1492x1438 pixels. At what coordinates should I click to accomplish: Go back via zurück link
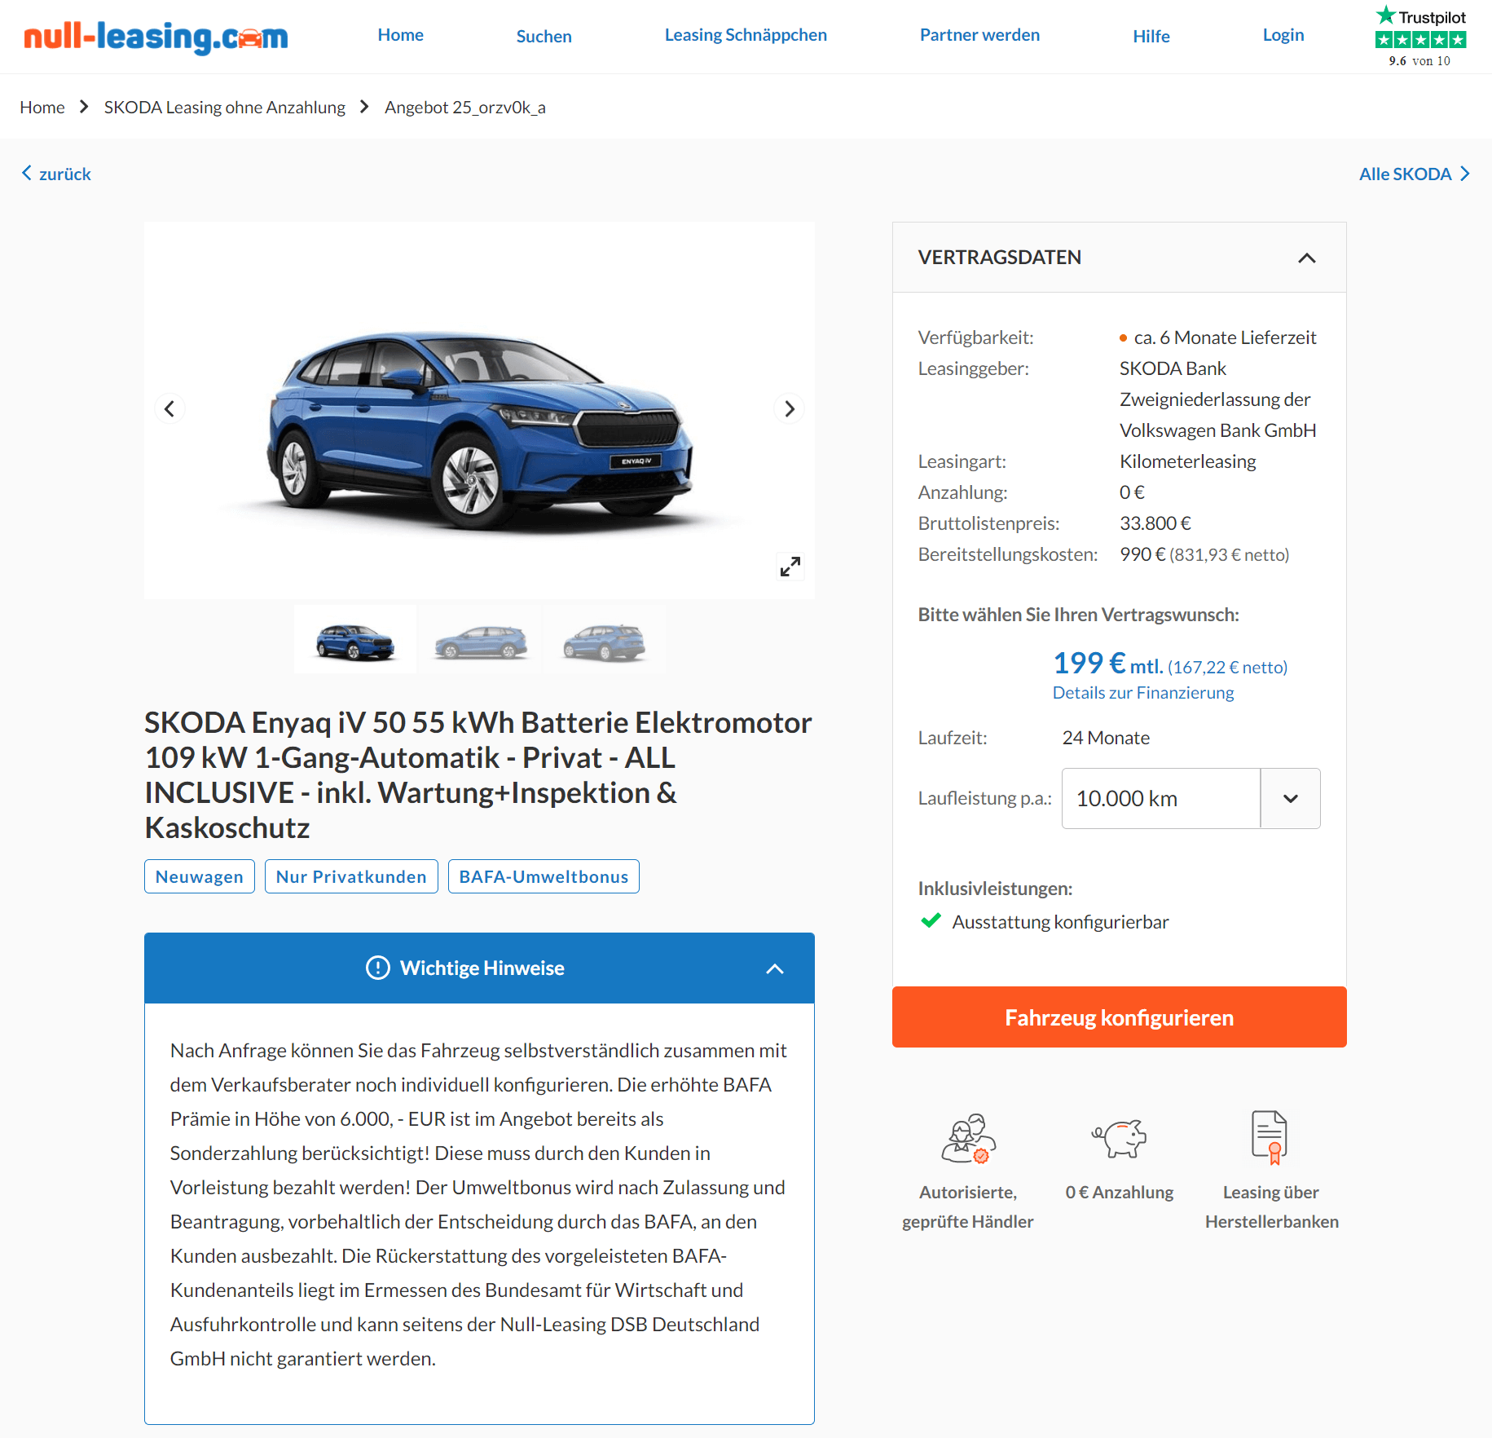pos(56,174)
